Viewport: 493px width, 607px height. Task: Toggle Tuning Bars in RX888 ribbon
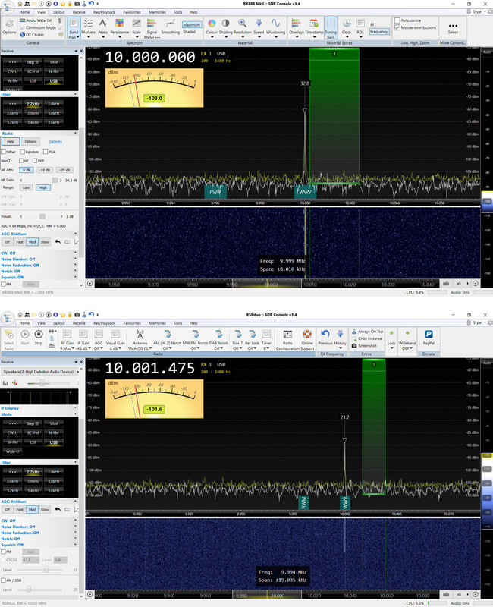click(x=331, y=28)
